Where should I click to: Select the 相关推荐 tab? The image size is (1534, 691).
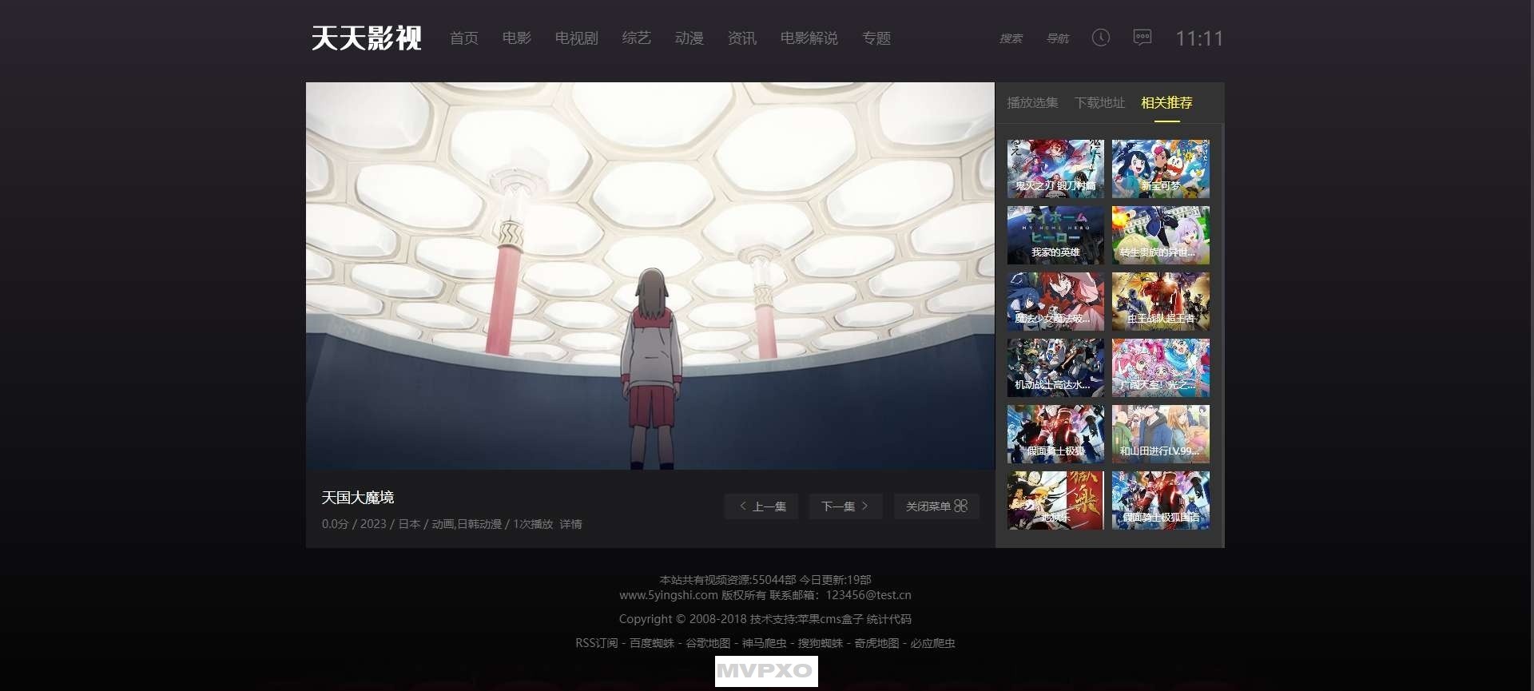point(1166,103)
